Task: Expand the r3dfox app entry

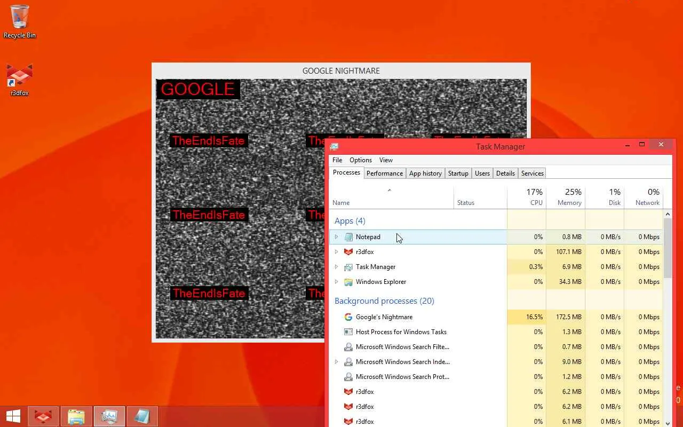Action: coord(336,252)
